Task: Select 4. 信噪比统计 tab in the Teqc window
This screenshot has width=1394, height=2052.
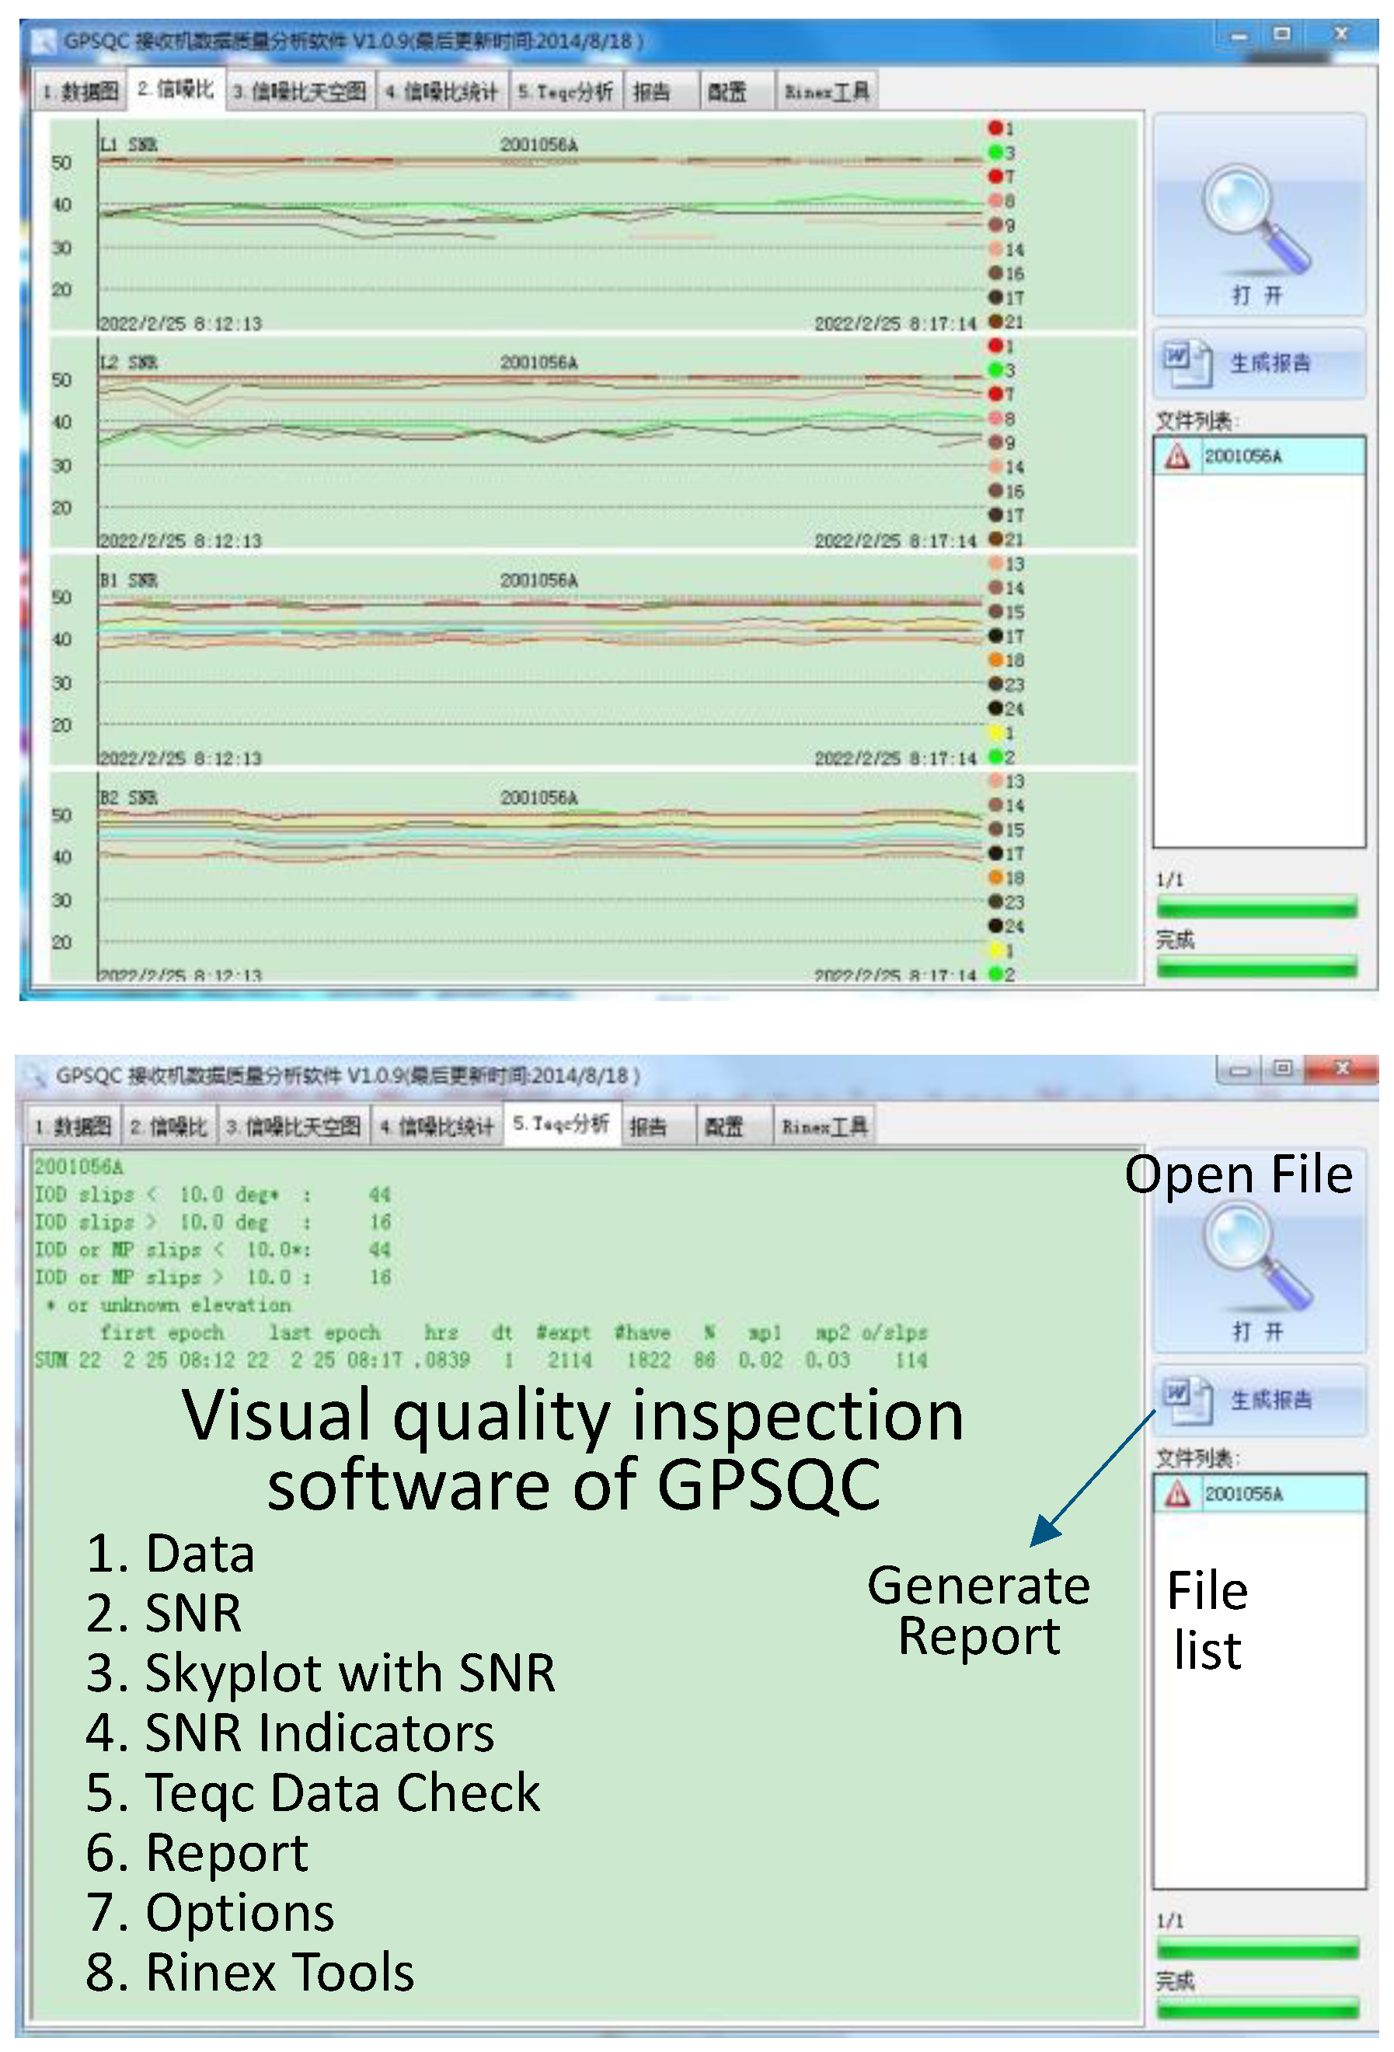Action: pyautogui.click(x=437, y=1127)
